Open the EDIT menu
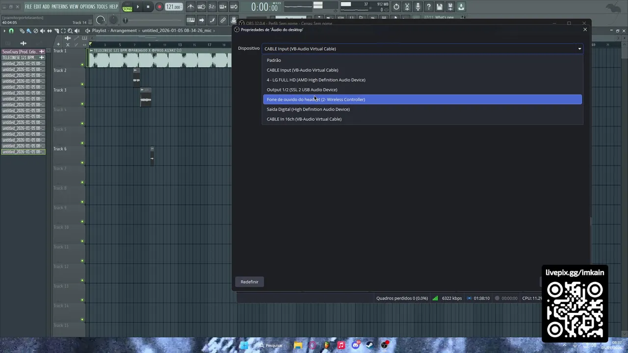The height and width of the screenshot is (353, 628). click(x=37, y=7)
